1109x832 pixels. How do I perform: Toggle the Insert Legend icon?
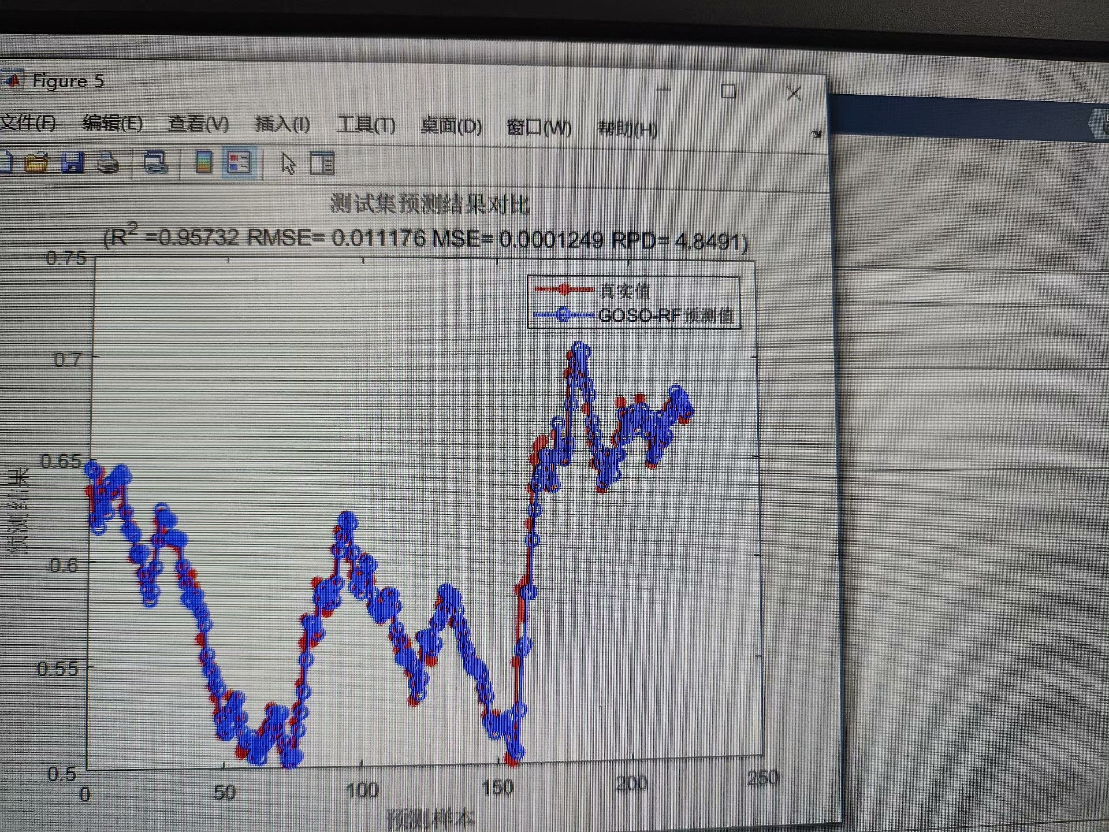pyautogui.click(x=239, y=163)
